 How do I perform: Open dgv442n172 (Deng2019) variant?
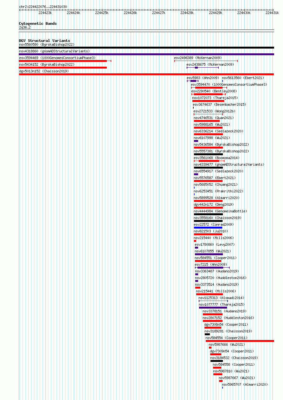(213, 204)
